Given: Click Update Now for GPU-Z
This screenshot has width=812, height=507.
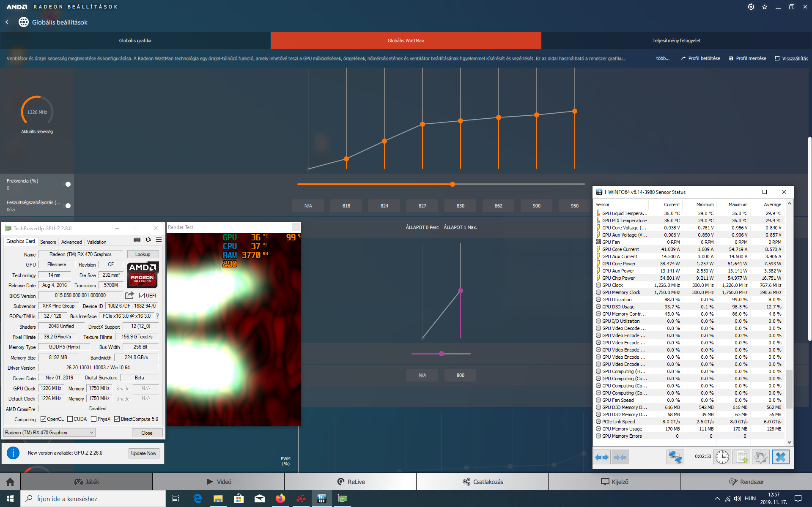Looking at the screenshot, I should point(144,453).
